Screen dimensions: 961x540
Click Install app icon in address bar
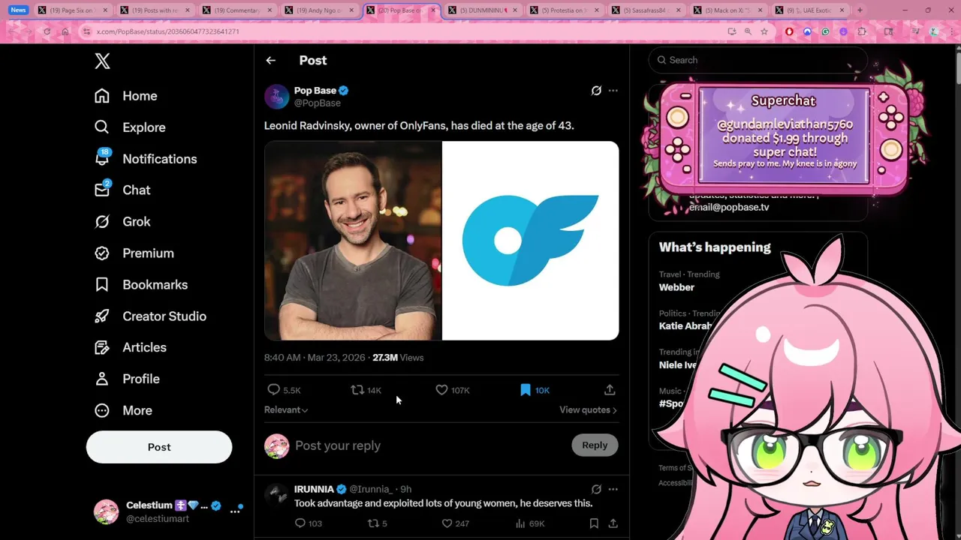coord(731,31)
